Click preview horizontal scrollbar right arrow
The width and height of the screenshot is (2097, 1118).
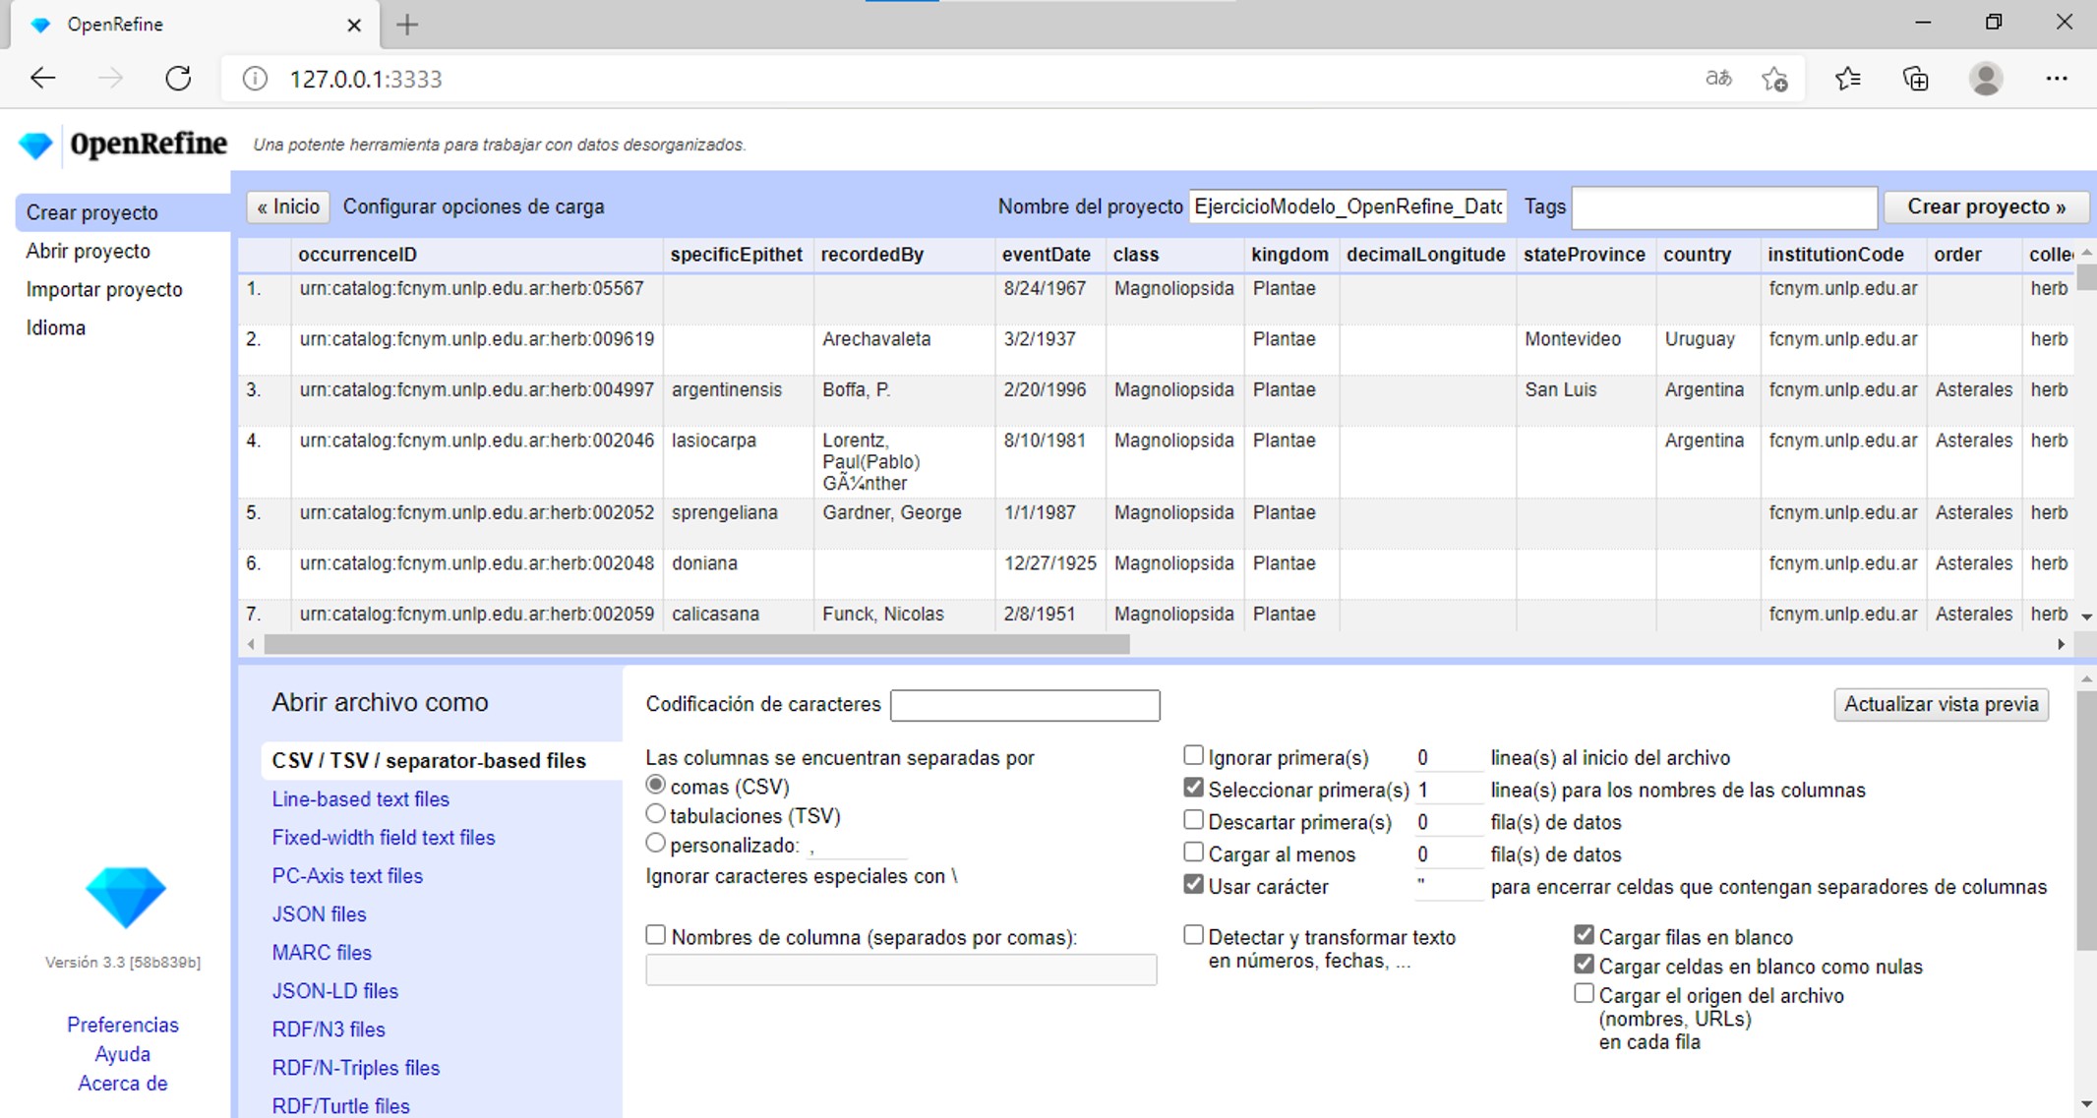click(2061, 644)
